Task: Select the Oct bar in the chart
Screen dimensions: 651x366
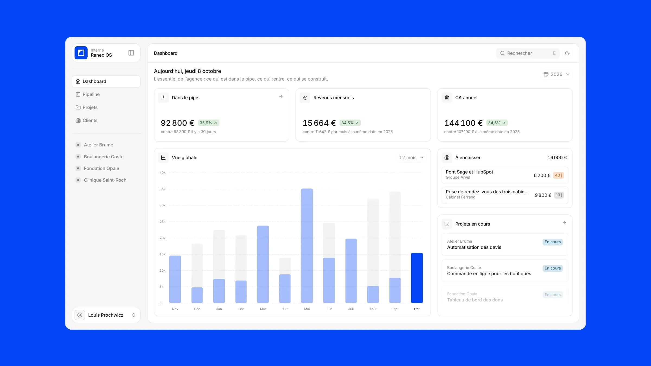Action: click(x=417, y=278)
